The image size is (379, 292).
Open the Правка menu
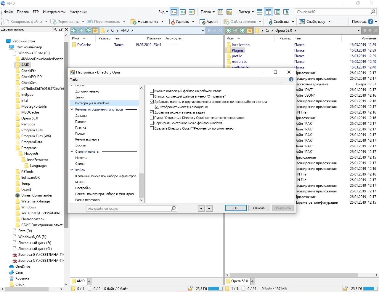point(23,12)
